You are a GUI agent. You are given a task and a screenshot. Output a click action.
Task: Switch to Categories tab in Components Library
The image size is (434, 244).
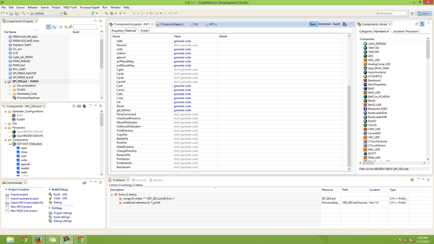pos(365,32)
